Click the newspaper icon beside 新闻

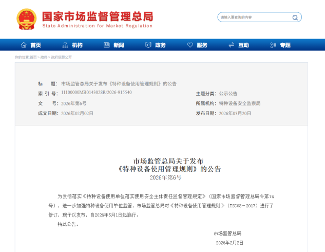tap(107, 45)
